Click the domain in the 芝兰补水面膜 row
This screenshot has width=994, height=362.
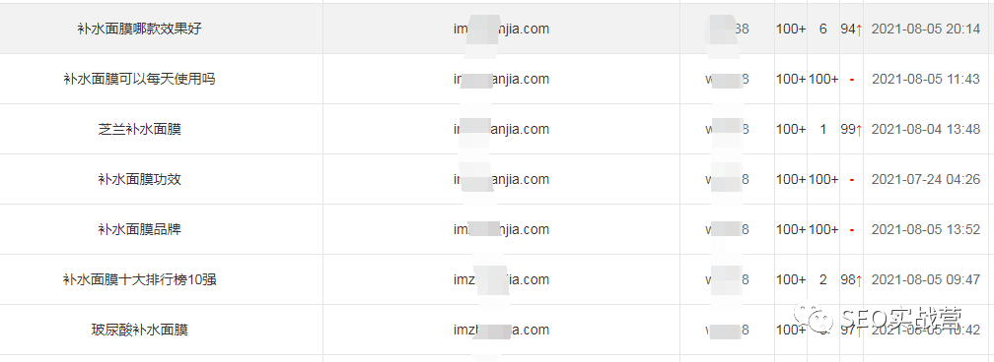click(x=501, y=129)
